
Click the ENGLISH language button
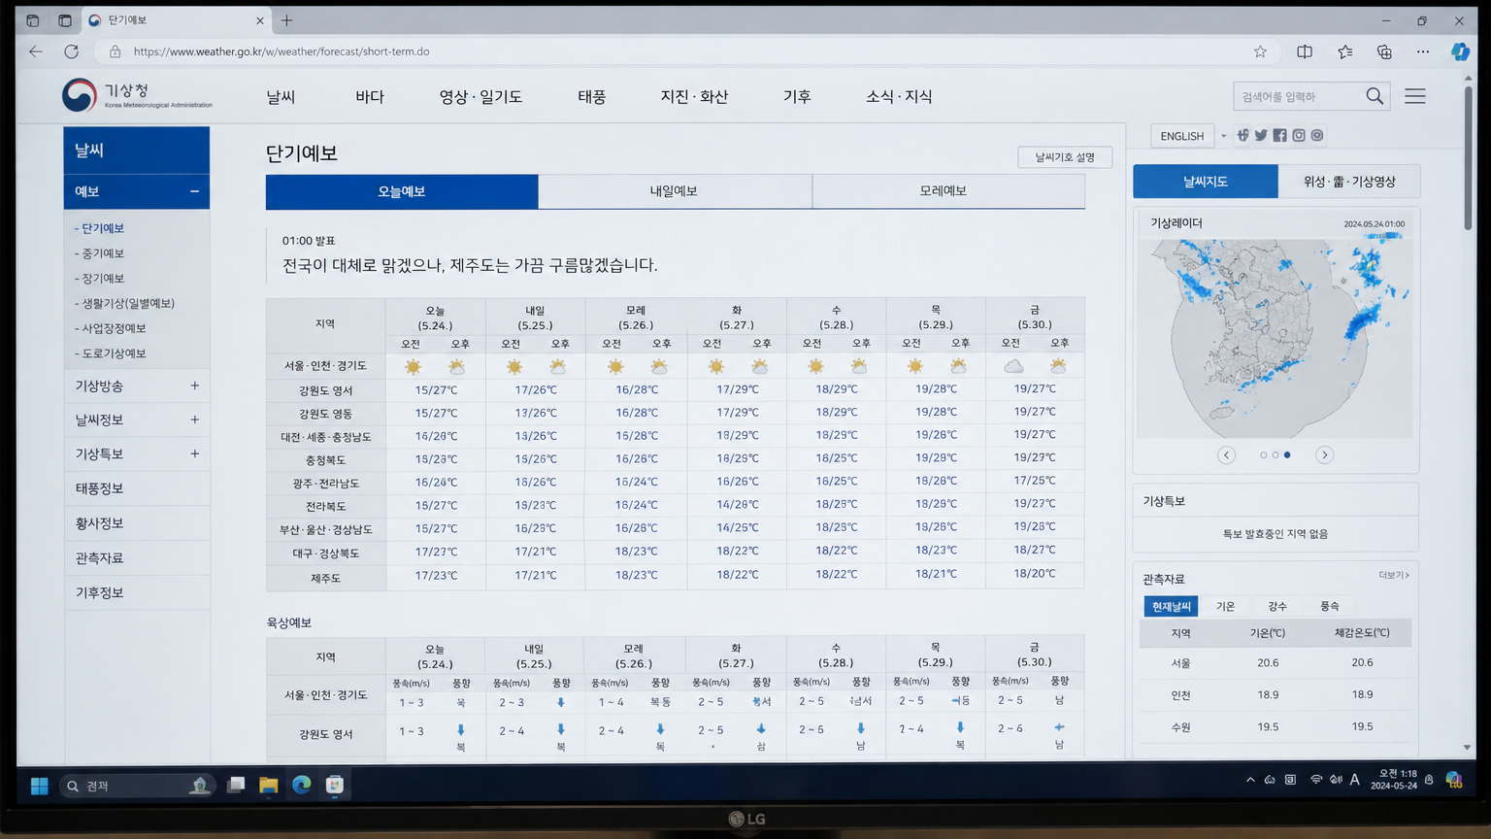coord(1182,136)
